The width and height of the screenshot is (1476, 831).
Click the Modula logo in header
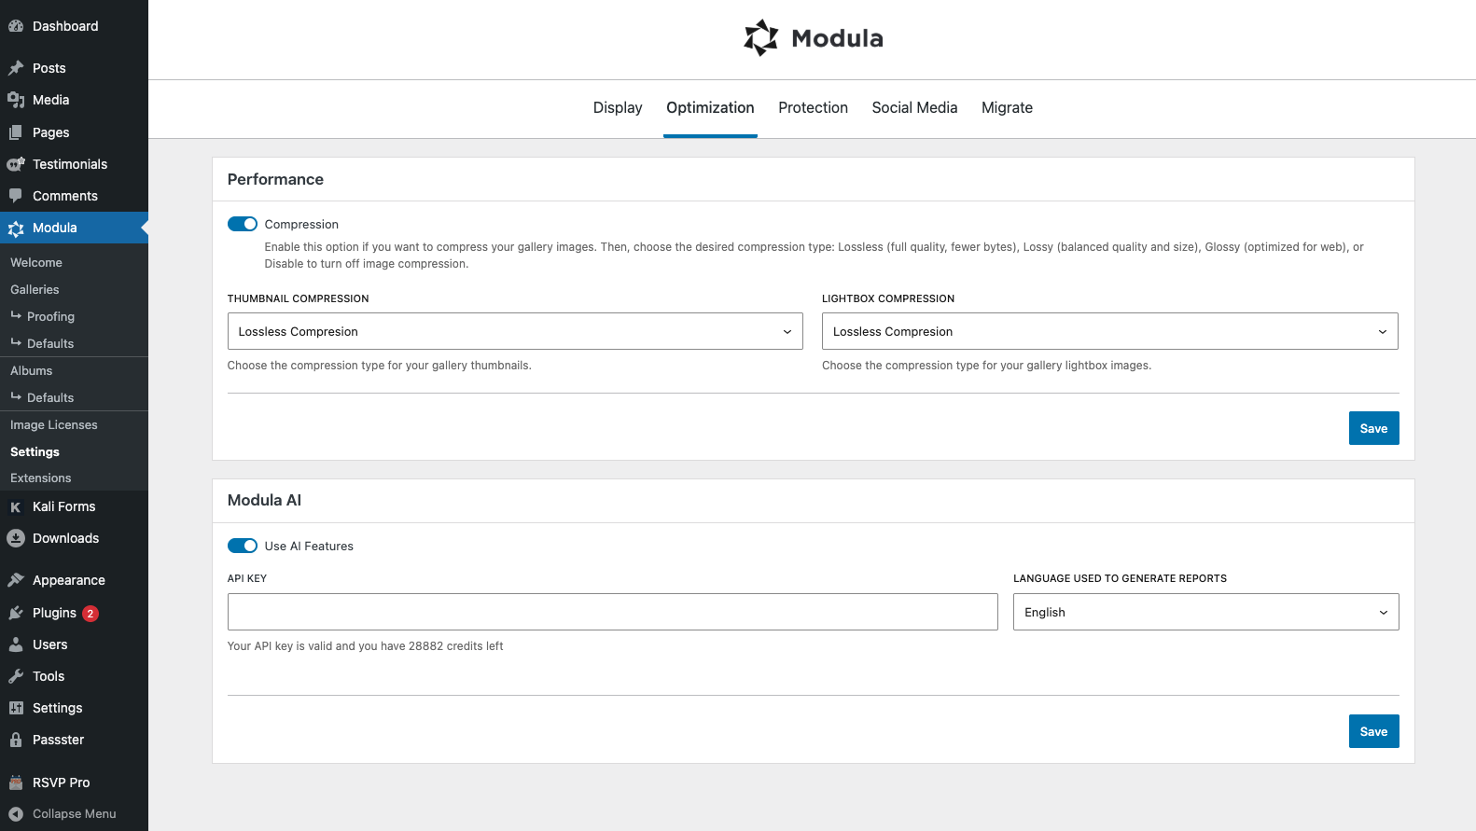click(x=813, y=38)
